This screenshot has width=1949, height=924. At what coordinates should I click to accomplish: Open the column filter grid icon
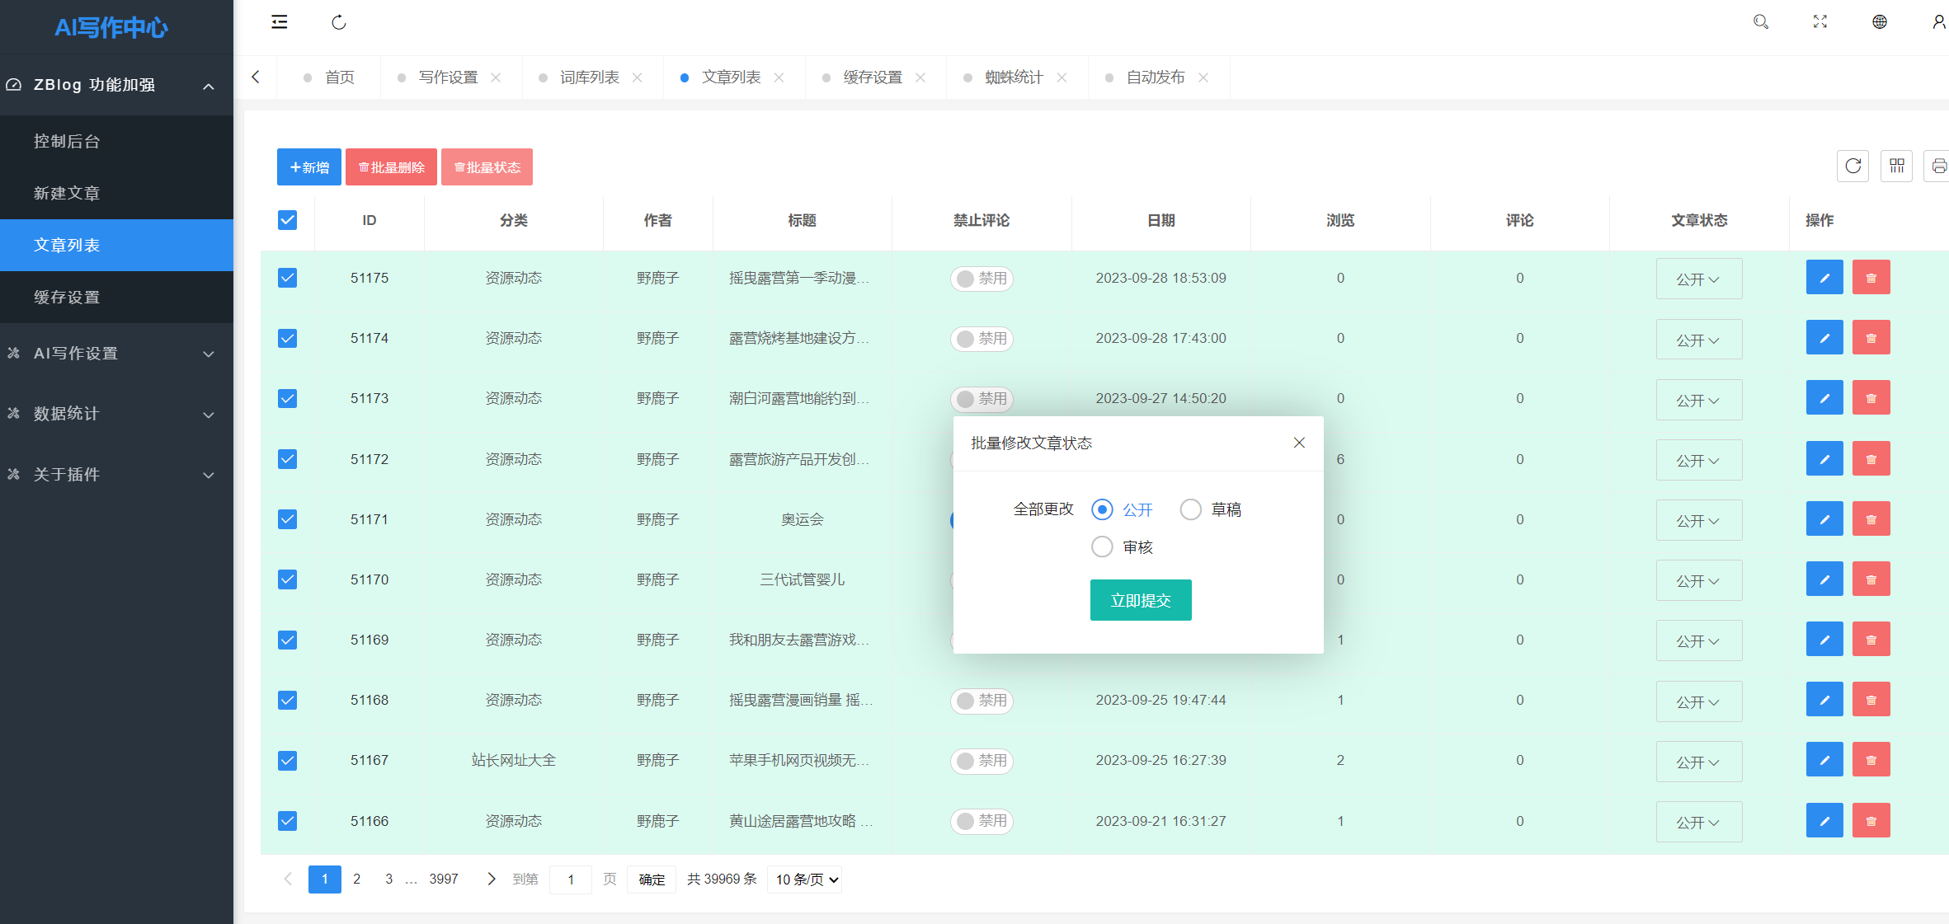pos(1896,167)
